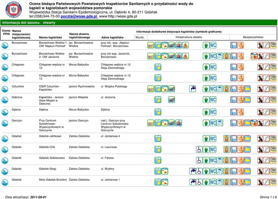Click the "ul. Wojska Polskiego" address cell

click(x=114, y=86)
